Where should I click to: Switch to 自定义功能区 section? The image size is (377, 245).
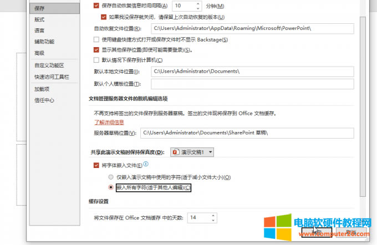pos(49,65)
